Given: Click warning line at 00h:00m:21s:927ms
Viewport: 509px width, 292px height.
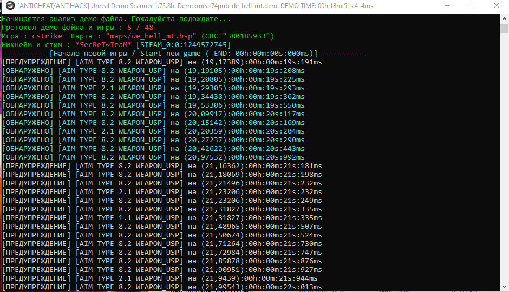Looking at the screenshot, I should (162, 270).
